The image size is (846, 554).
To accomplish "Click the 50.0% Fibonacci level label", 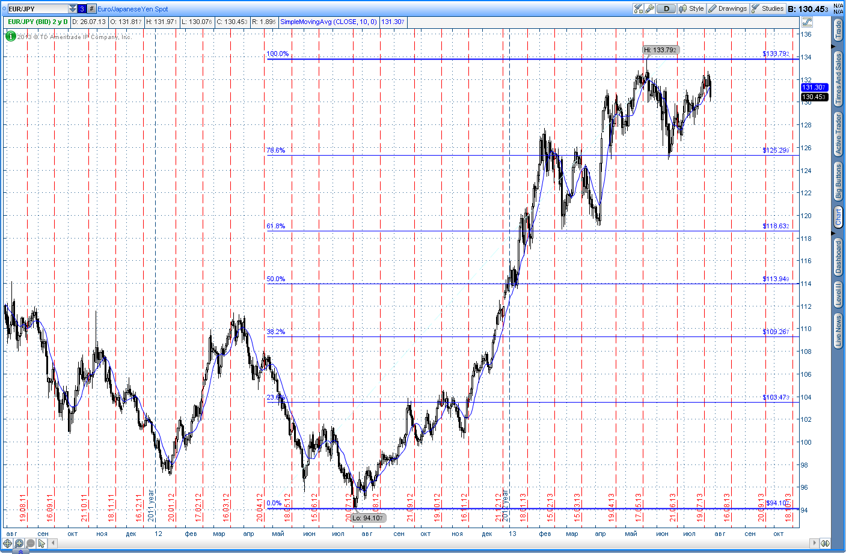I will pyautogui.click(x=275, y=279).
